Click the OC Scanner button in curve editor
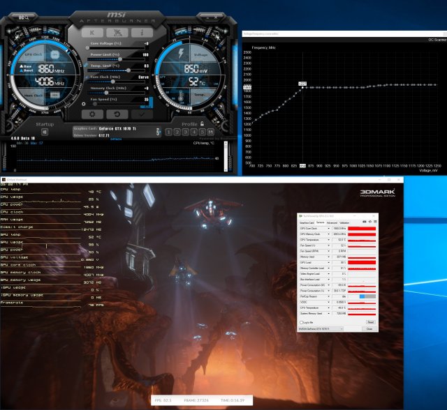Image resolution: width=447 pixels, height=410 pixels. (x=437, y=40)
